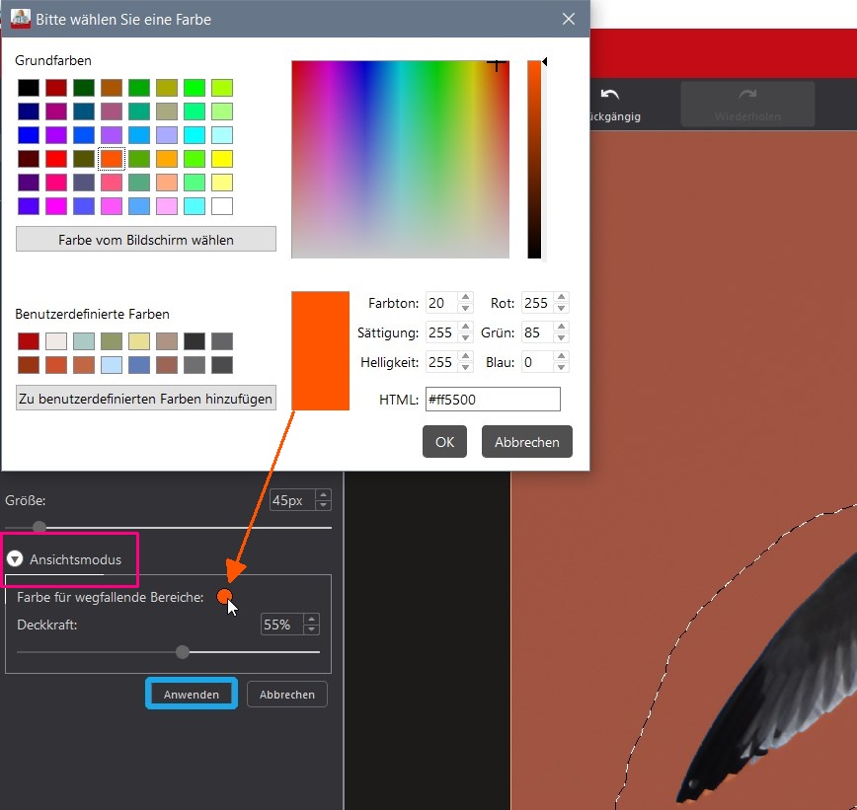Click Zu benutzerdefinierten Farben hinzufügen
This screenshot has width=857, height=810.
(x=146, y=399)
